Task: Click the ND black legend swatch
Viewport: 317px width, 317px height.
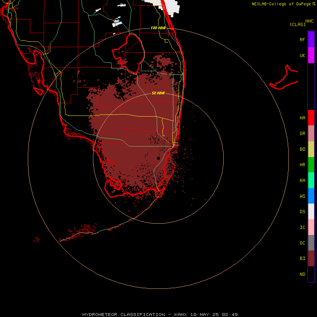Action: pos(311,274)
